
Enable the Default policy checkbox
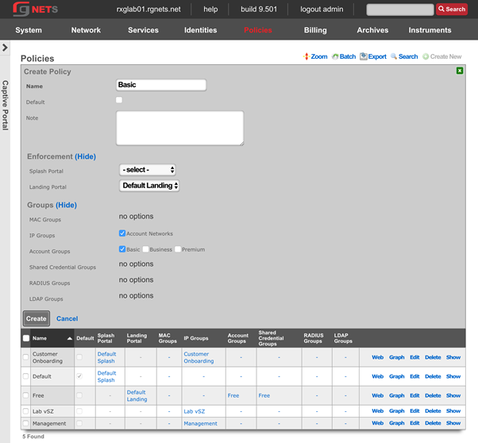tap(119, 101)
